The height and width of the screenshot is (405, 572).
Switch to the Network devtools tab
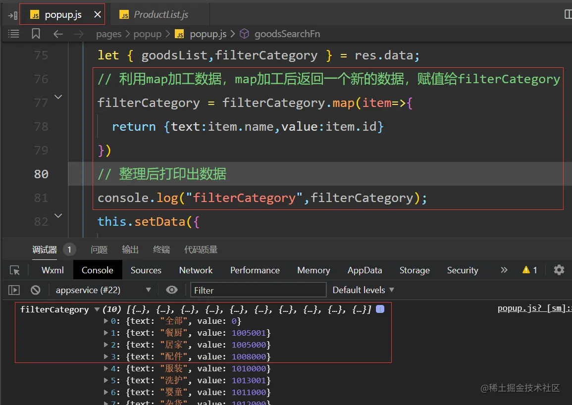coord(196,270)
